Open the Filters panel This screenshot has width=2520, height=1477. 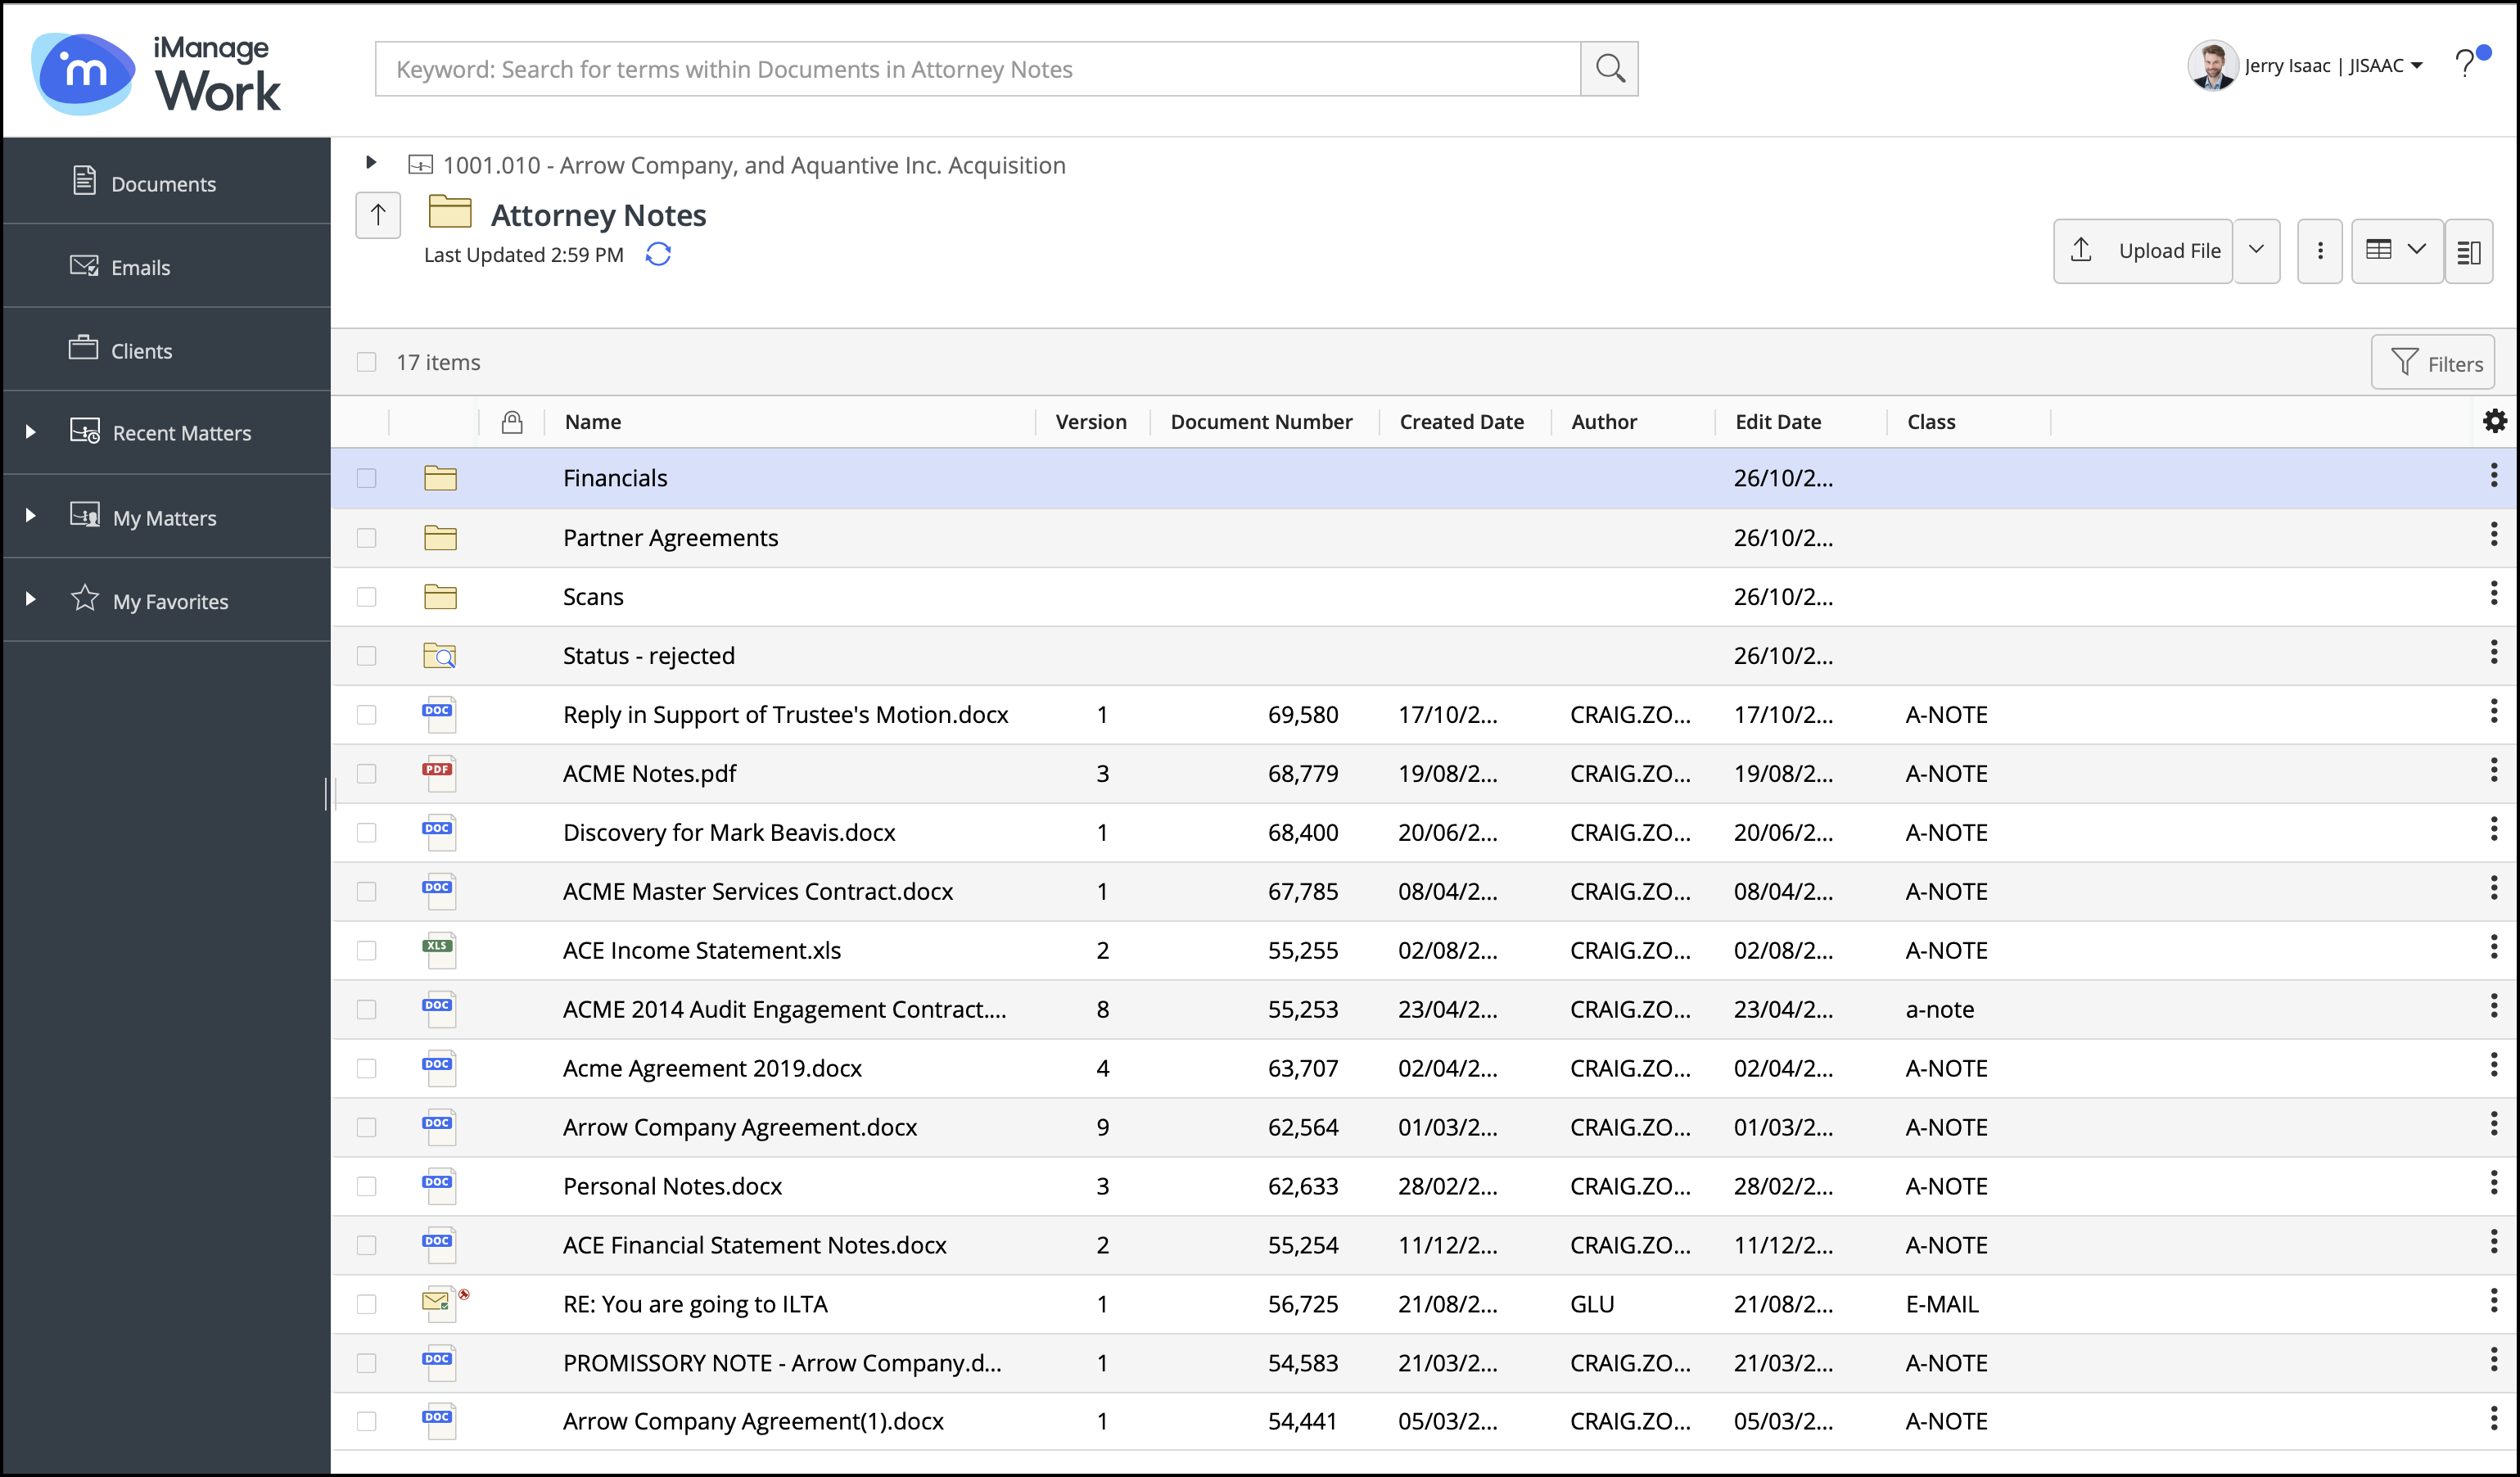(2433, 362)
